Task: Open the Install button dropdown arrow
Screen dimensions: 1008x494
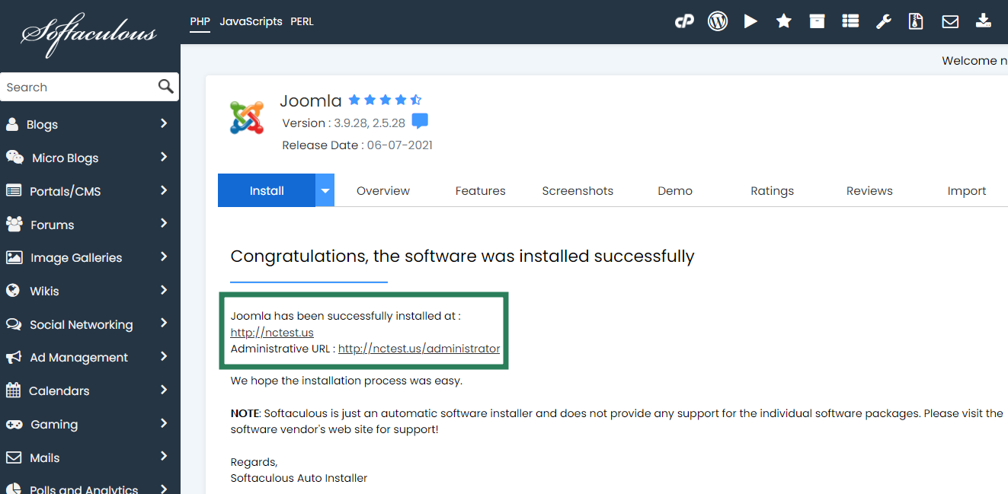Action: pyautogui.click(x=325, y=190)
